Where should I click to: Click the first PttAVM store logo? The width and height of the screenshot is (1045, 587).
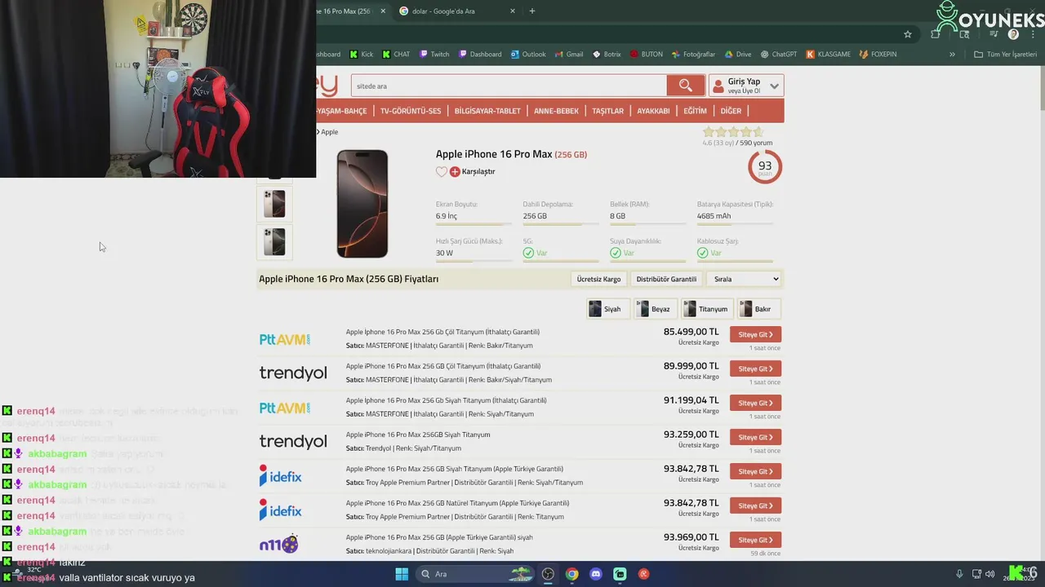(284, 339)
